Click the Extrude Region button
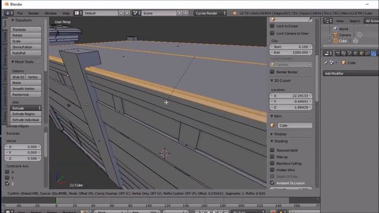Image resolution: width=379 pixels, height=213 pixels. coord(25,114)
